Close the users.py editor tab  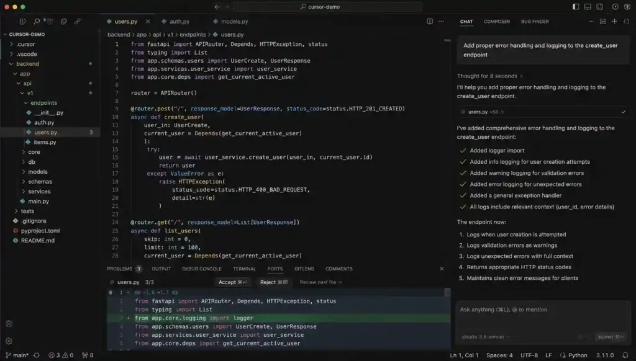(x=148, y=22)
